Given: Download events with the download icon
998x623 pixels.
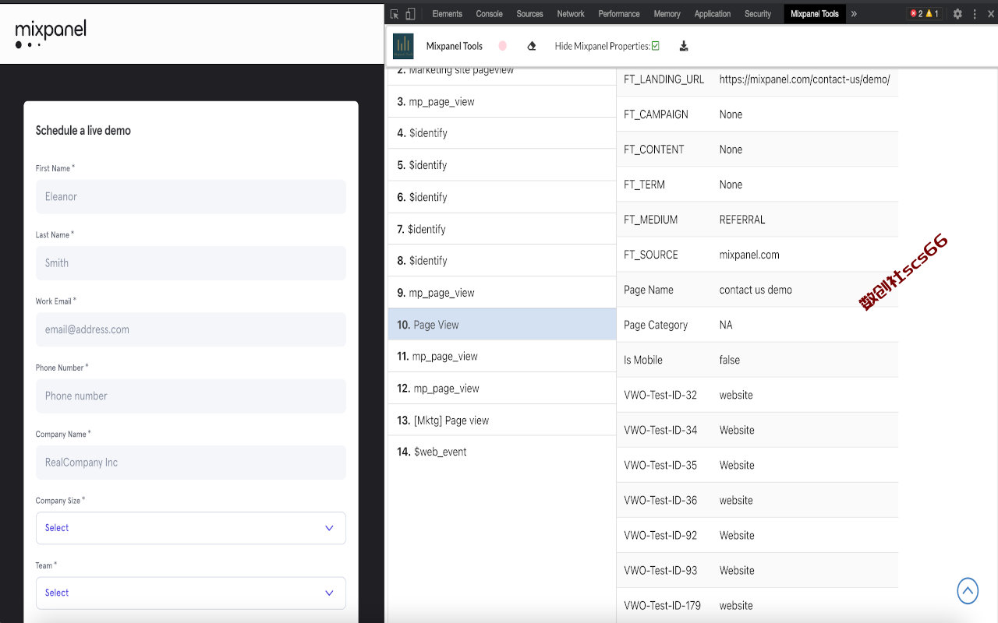Looking at the screenshot, I should [684, 46].
